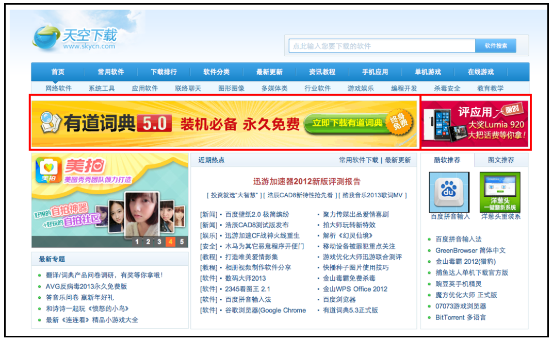Open the 洋葱头重装系 app icon

click(x=500, y=192)
